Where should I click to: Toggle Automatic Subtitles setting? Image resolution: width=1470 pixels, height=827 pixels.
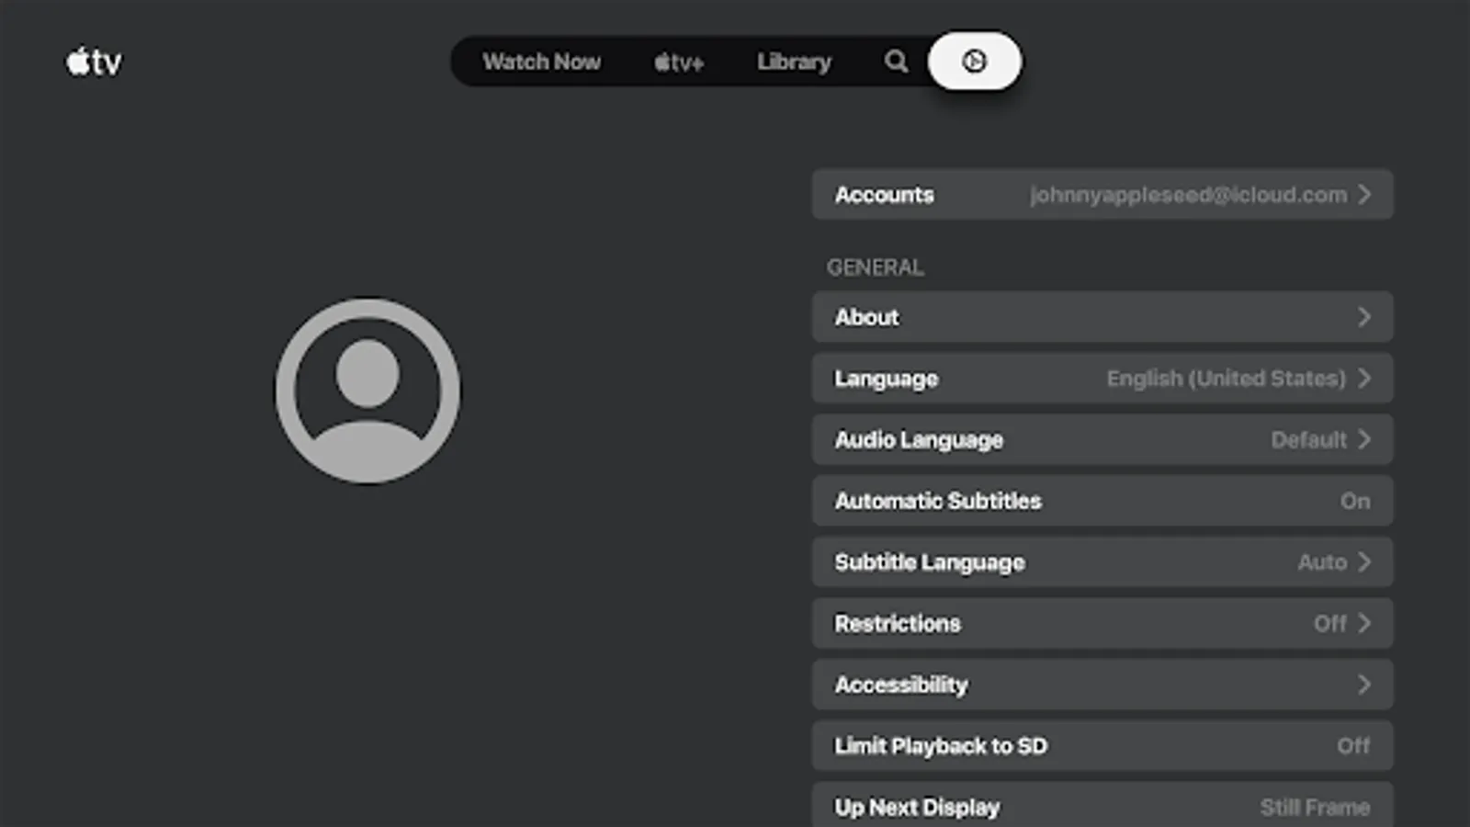pyautogui.click(x=1102, y=501)
